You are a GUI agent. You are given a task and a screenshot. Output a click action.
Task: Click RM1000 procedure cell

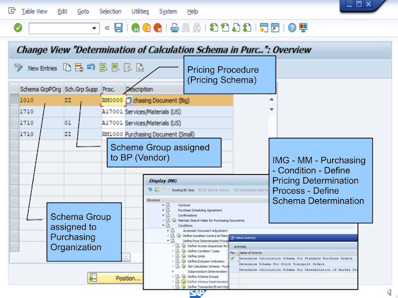113,134
